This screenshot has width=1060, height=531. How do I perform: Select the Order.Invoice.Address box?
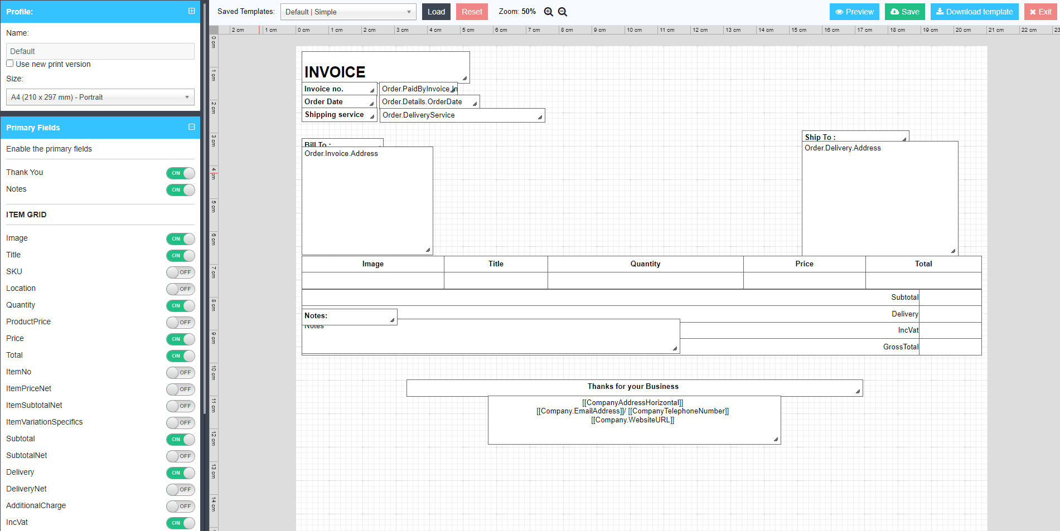tap(367, 201)
